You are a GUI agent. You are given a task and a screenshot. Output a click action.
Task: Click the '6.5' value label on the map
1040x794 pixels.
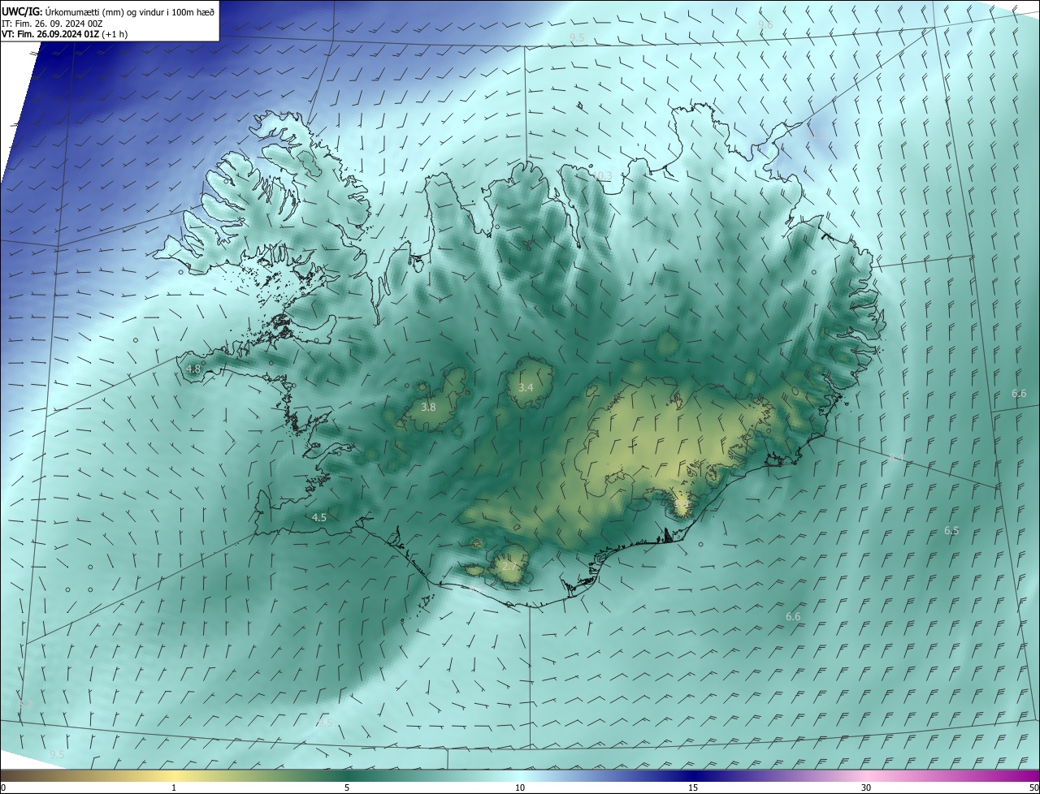tap(951, 530)
